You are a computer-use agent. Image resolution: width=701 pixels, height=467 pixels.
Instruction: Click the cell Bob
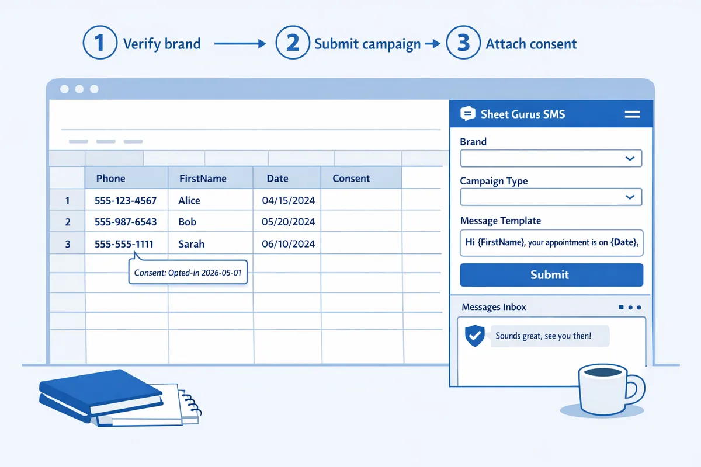pos(210,222)
